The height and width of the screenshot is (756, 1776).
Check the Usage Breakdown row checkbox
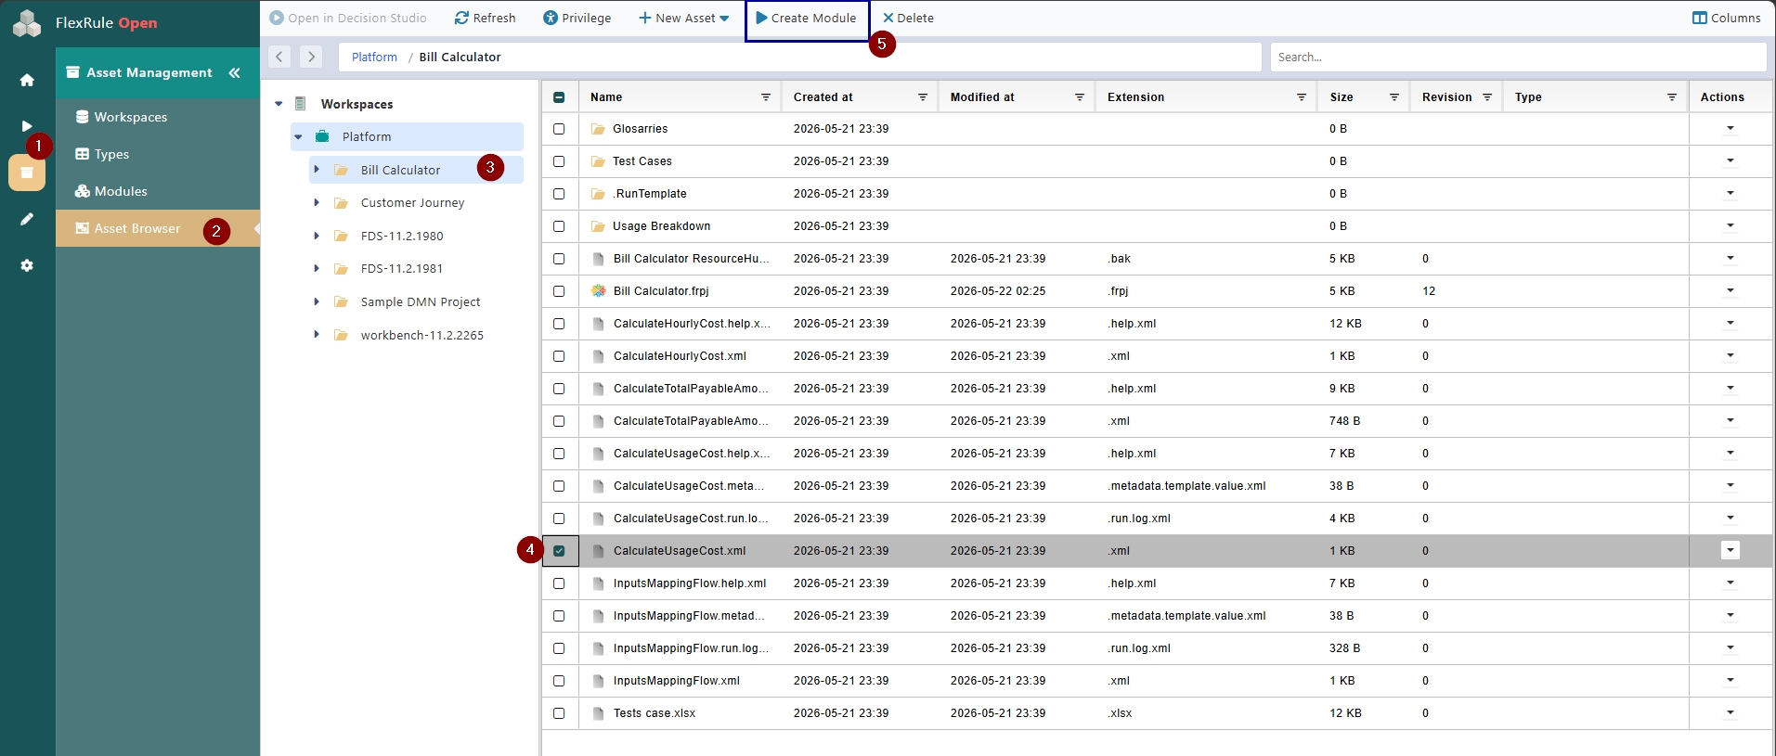coord(559,226)
